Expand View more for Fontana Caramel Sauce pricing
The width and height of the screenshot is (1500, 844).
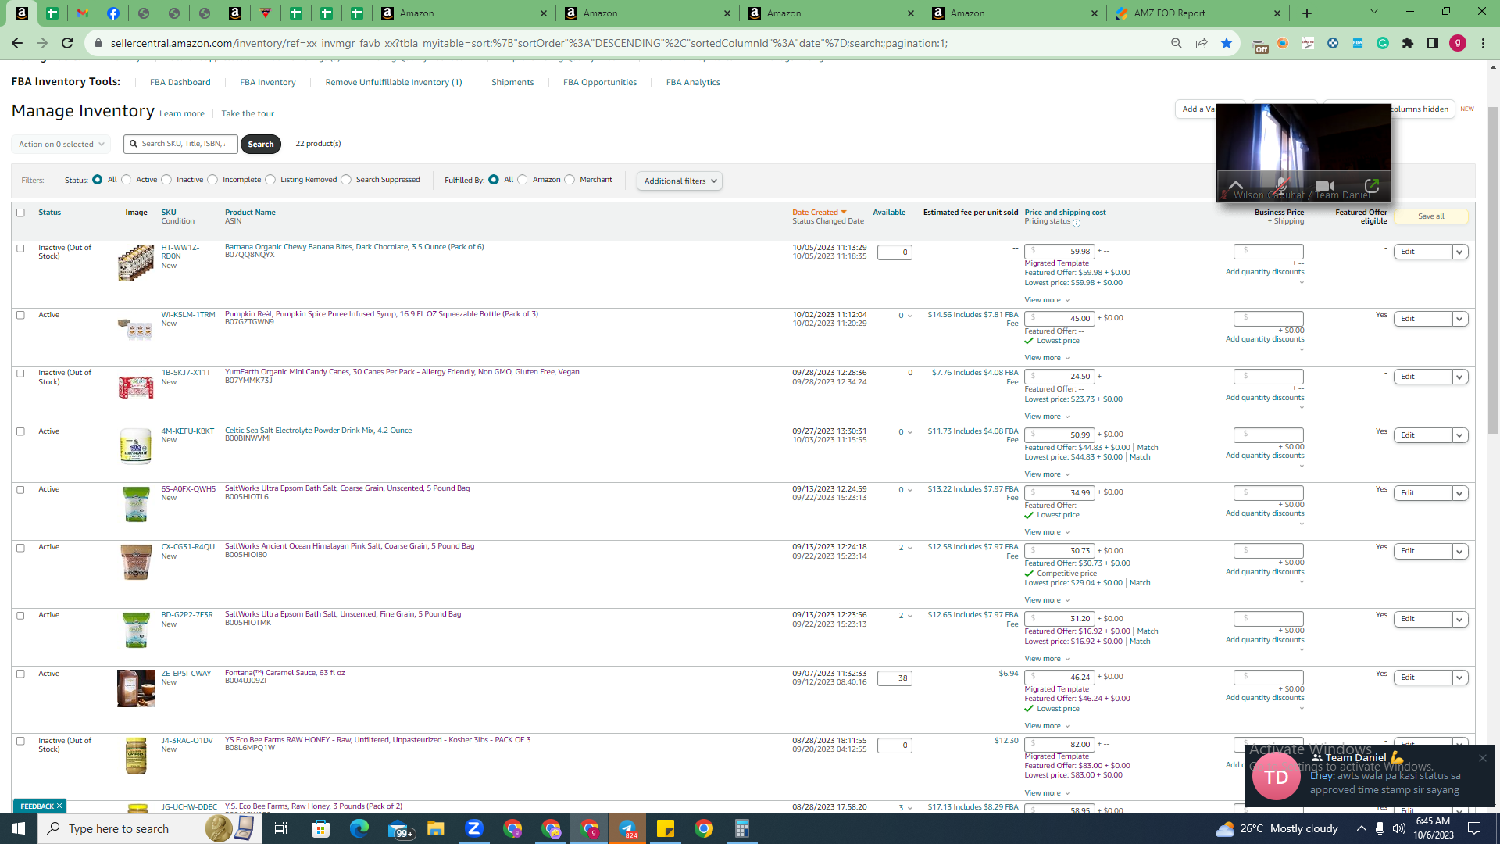click(x=1047, y=726)
